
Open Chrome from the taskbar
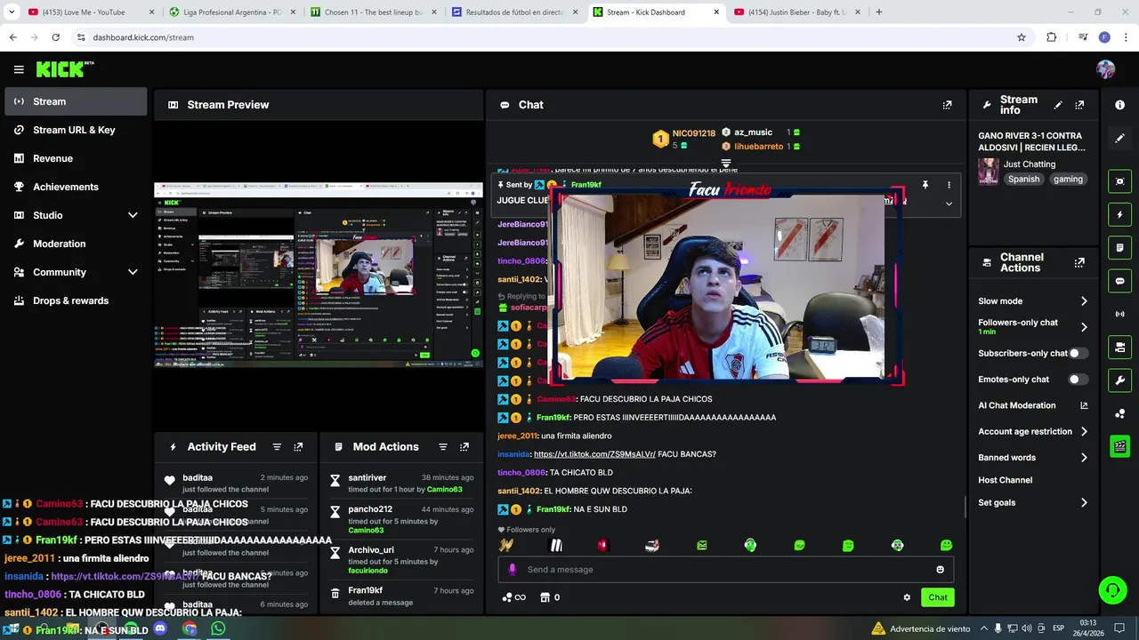click(x=190, y=628)
